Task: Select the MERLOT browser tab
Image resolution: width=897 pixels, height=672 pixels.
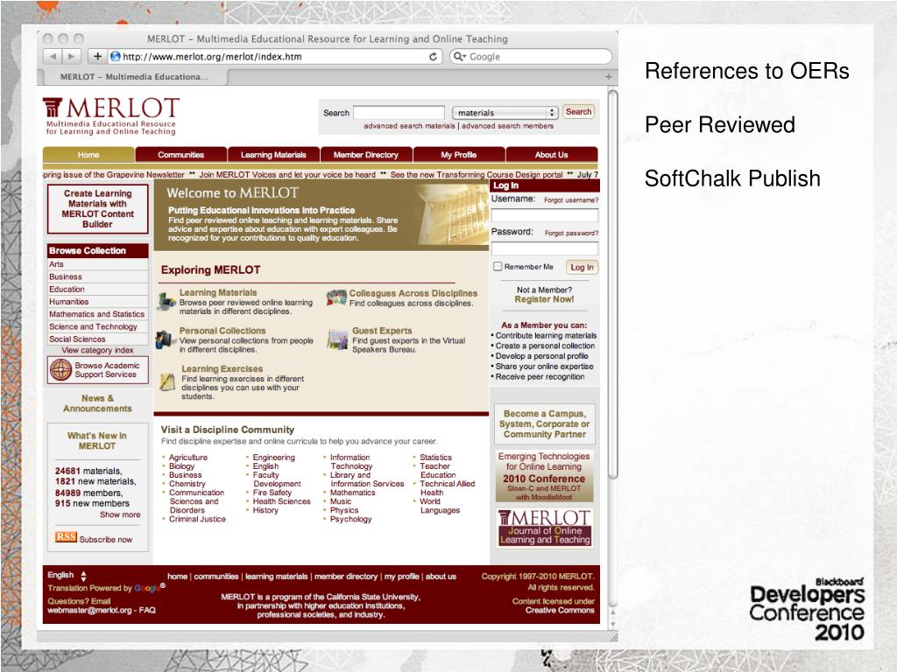Action: click(x=134, y=77)
